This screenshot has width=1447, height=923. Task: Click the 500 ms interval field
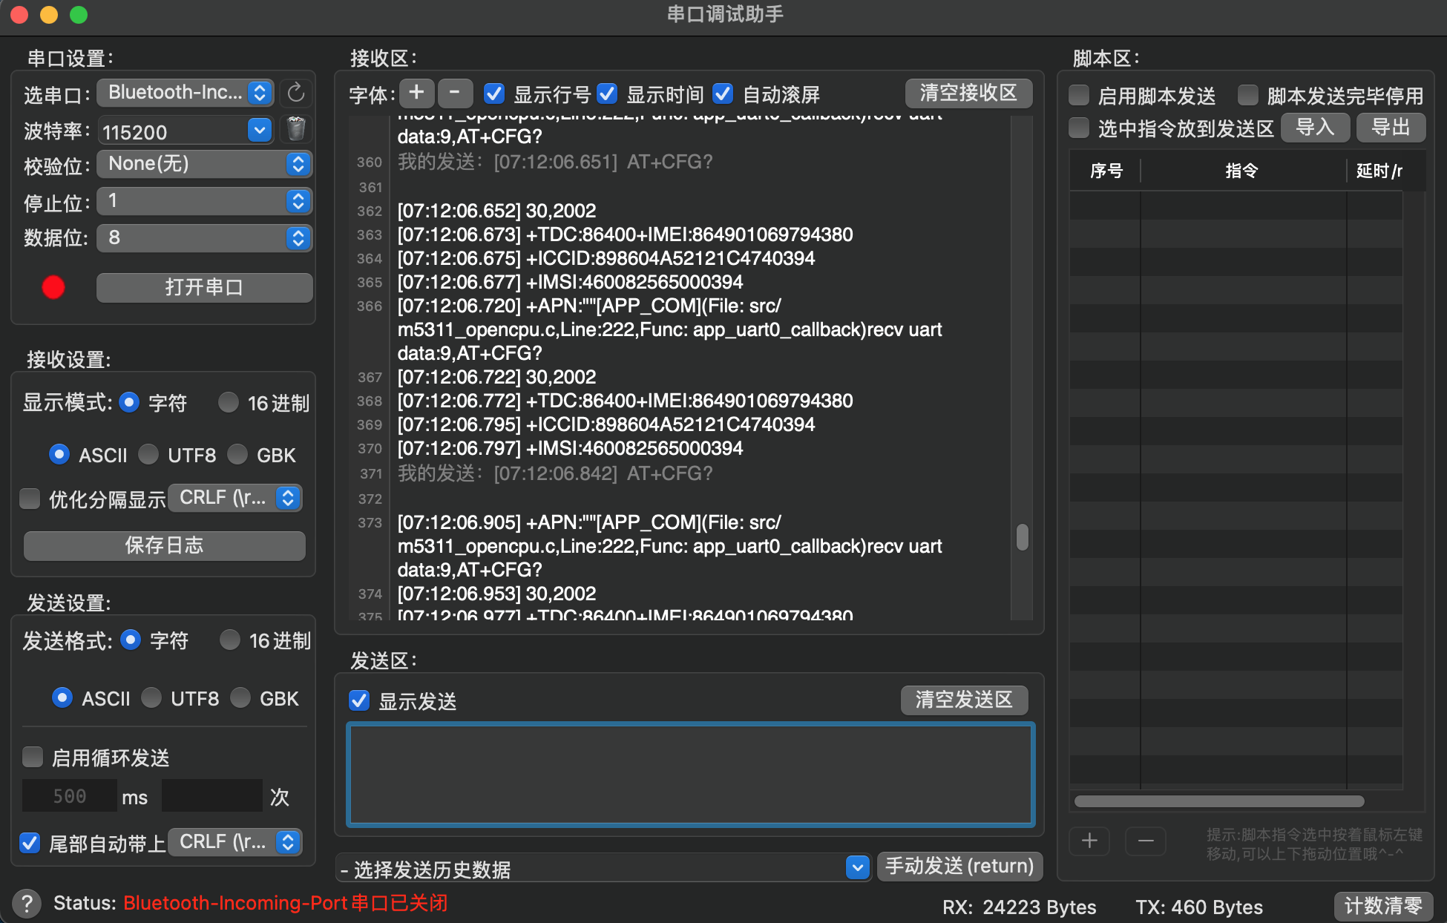tap(70, 796)
